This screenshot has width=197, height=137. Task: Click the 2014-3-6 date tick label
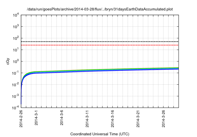tap(62, 117)
